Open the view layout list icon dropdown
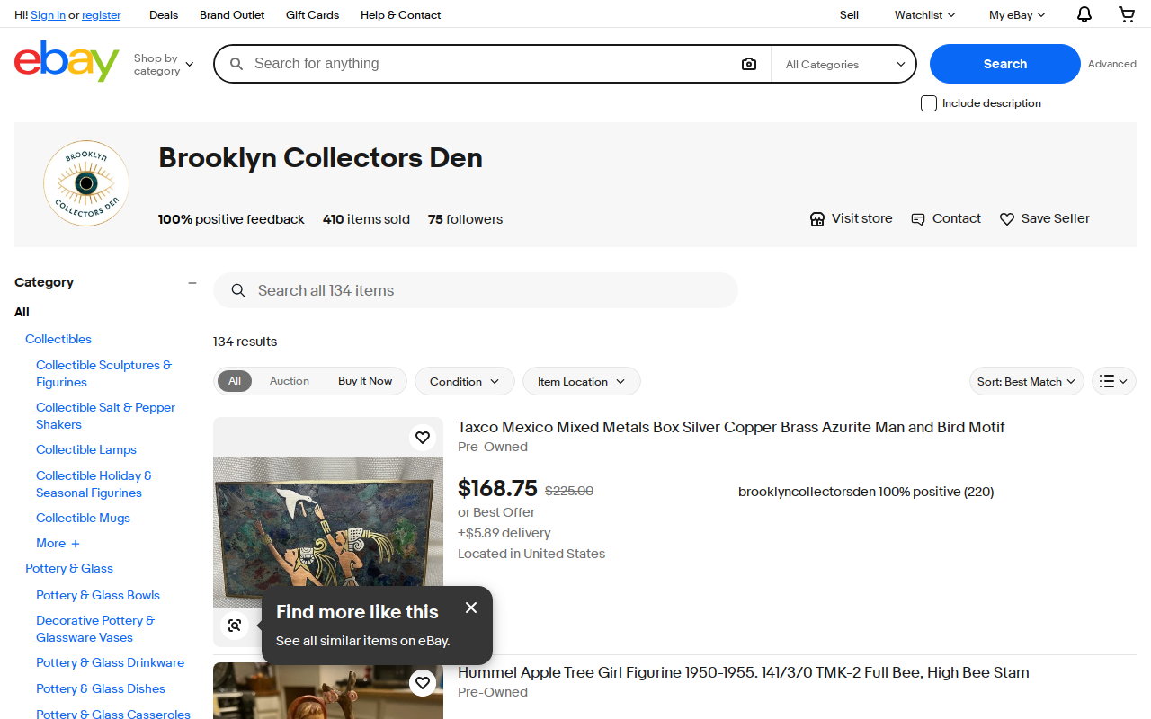Image resolution: width=1151 pixels, height=719 pixels. [x=1114, y=381]
